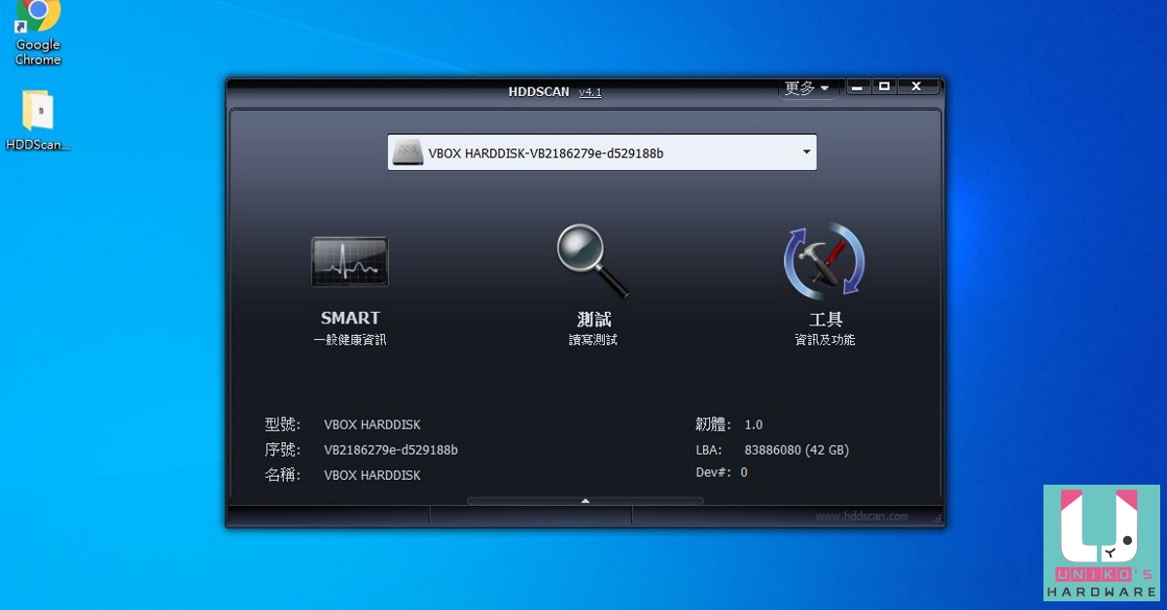
Task: Close the HDDScan window
Action: tap(916, 86)
